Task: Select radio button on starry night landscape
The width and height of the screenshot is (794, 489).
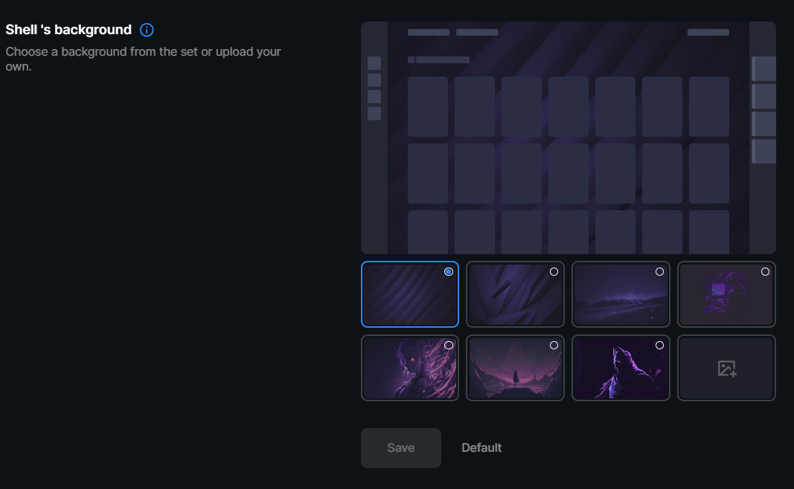Action: tap(659, 272)
